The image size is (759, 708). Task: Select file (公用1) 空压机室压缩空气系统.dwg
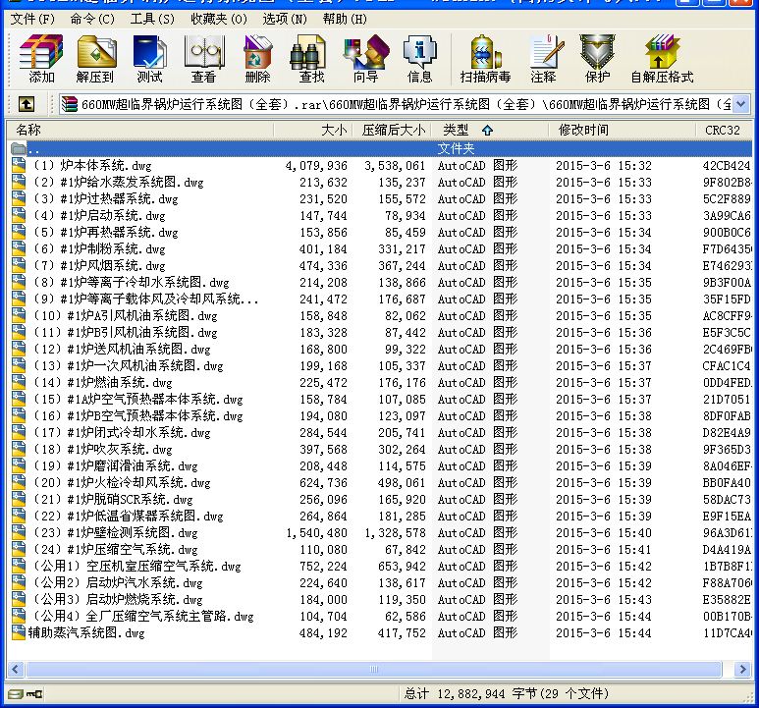pos(137,567)
